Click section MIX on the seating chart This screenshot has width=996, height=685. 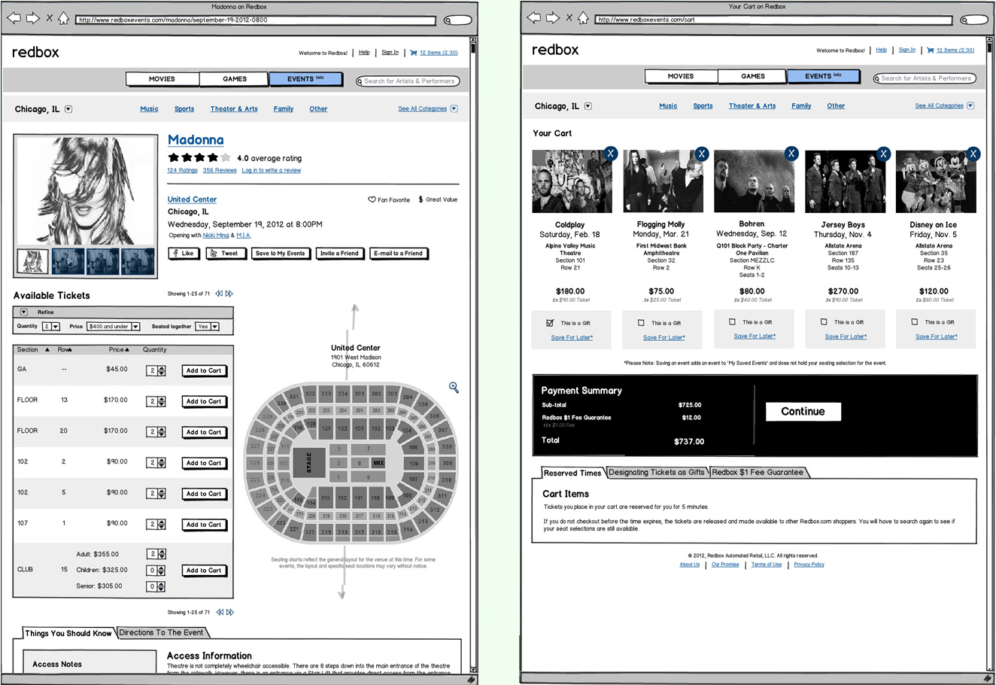378,463
